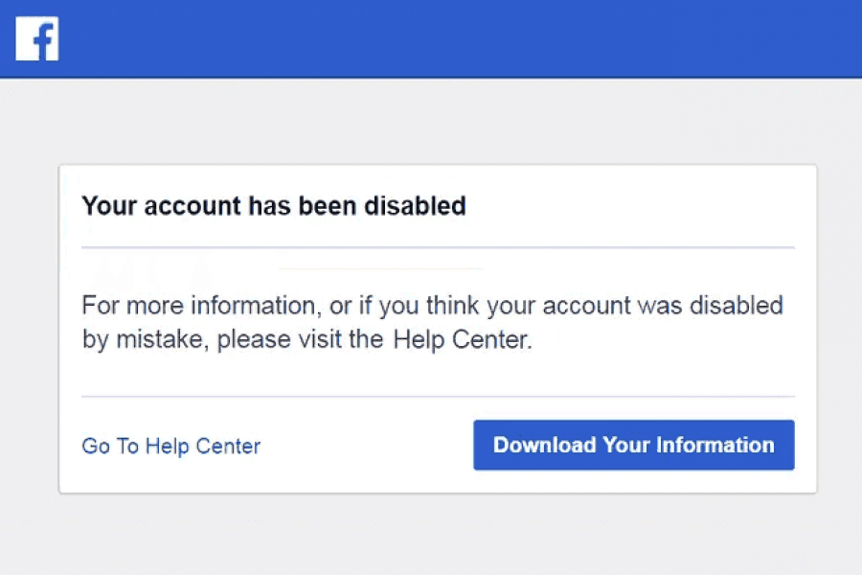862x575 pixels.
Task: Navigate to the Help Center via the lower-left link
Action: pyautogui.click(x=170, y=446)
